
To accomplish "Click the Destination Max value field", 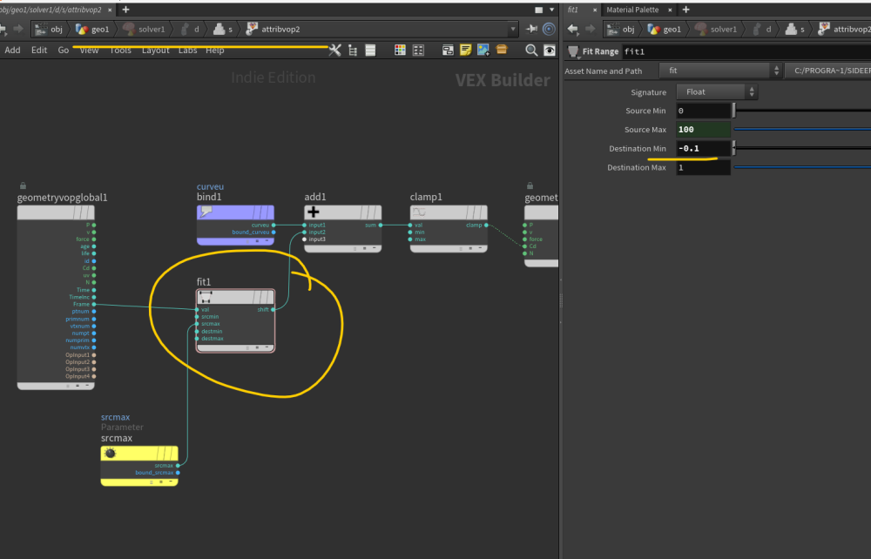I will [703, 167].
